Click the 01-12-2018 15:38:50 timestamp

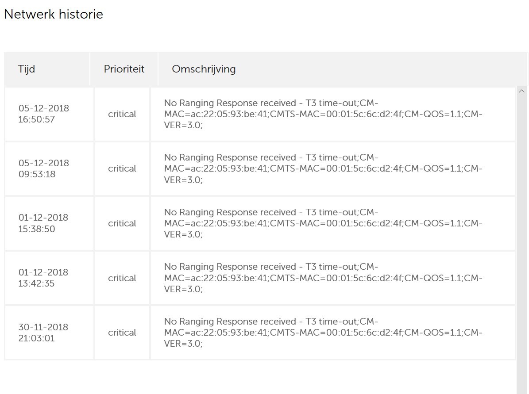pos(43,223)
